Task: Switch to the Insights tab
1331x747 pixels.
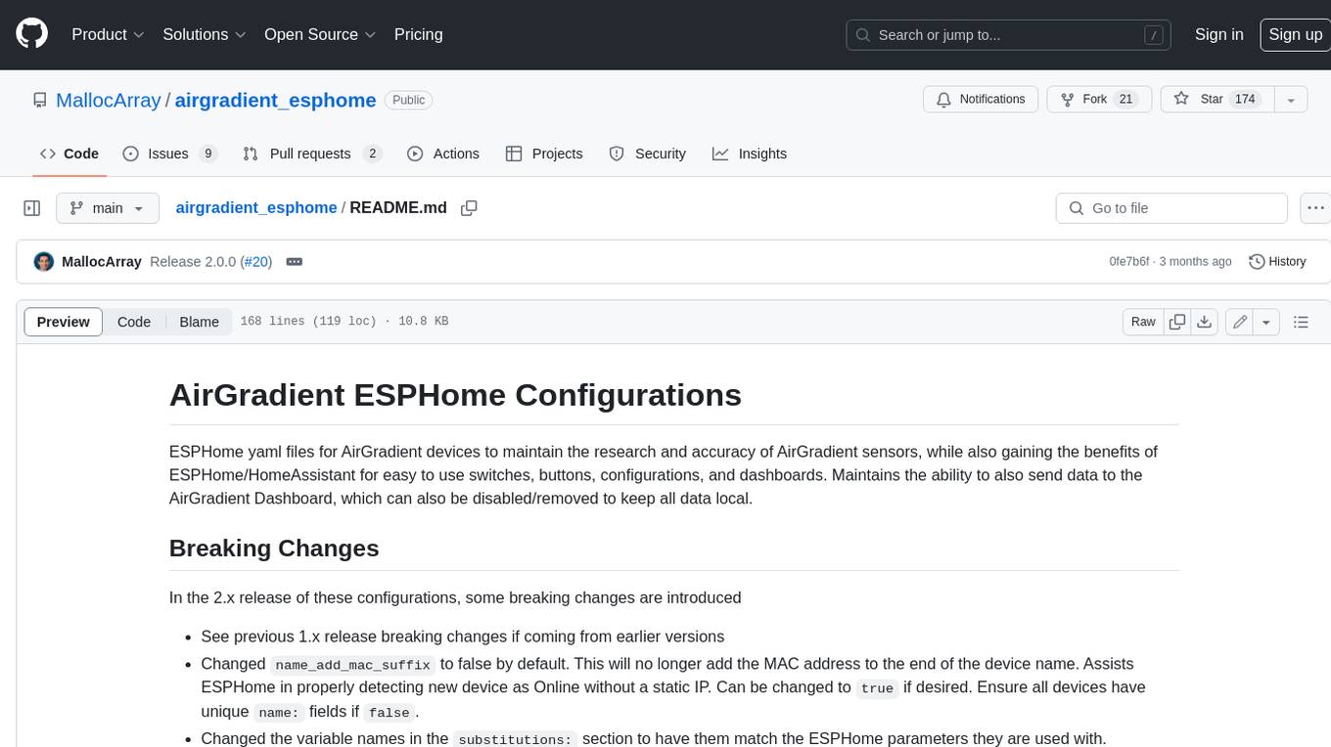Action: point(750,154)
